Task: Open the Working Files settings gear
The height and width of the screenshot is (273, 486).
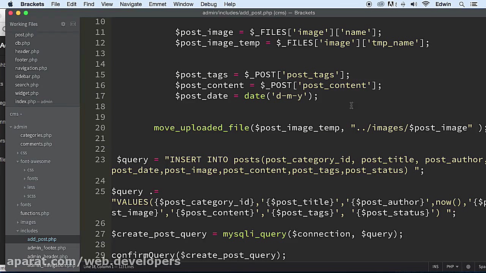Action: [63, 24]
